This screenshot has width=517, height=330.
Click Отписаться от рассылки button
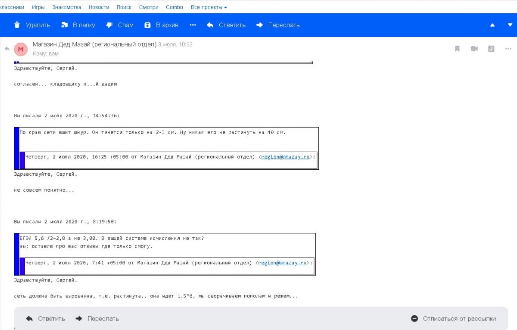coord(454,318)
